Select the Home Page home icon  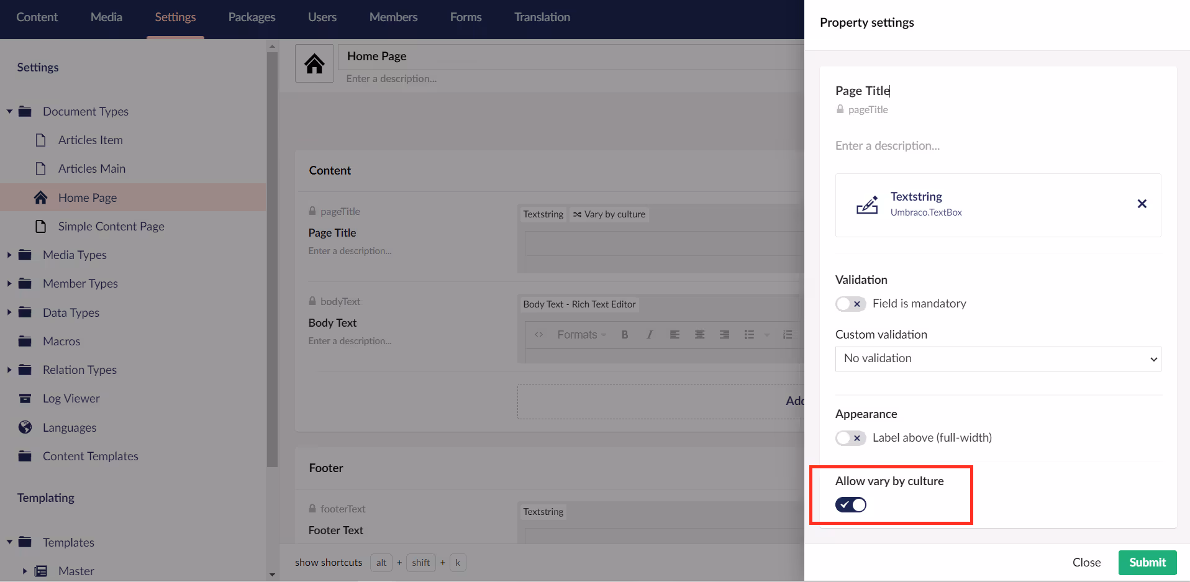coord(40,197)
